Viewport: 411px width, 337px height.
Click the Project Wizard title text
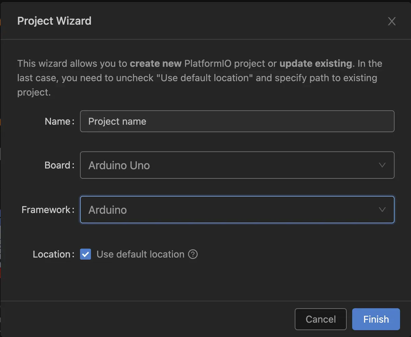click(54, 21)
